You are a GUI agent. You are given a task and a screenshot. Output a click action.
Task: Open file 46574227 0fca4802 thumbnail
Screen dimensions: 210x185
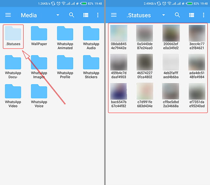click(145, 62)
